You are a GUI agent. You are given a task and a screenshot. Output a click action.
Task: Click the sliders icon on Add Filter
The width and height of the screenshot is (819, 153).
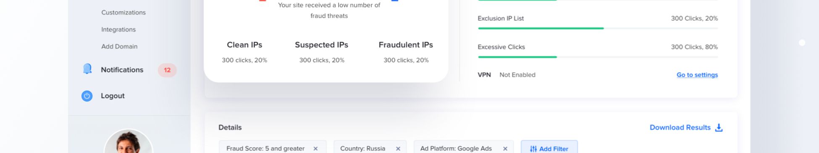point(533,149)
